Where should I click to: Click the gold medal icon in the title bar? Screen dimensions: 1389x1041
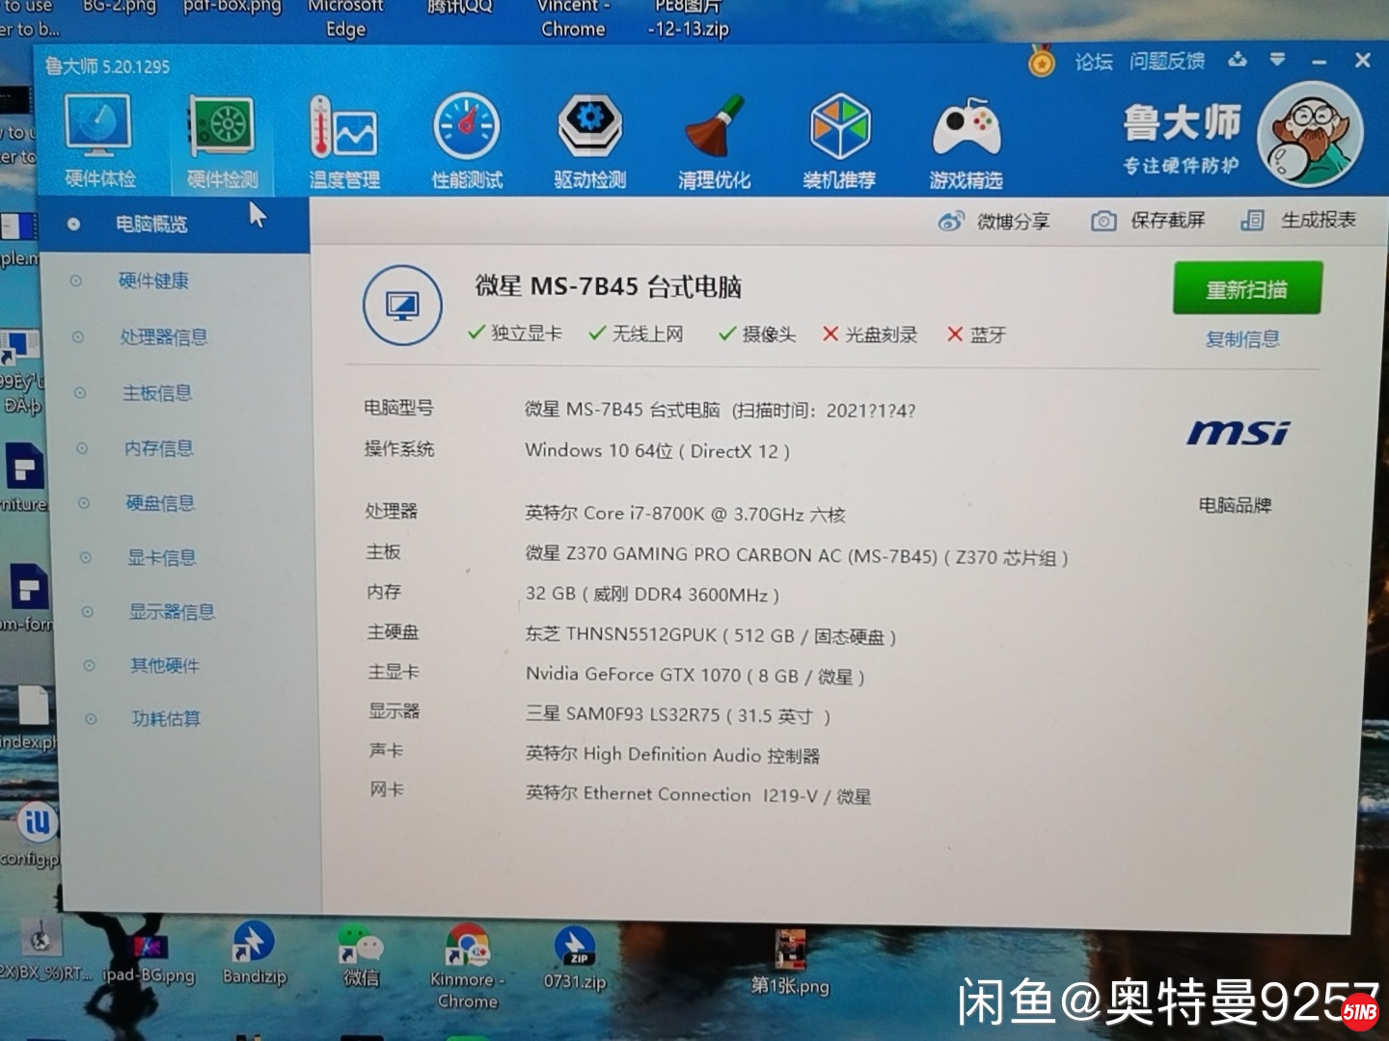click(1041, 62)
